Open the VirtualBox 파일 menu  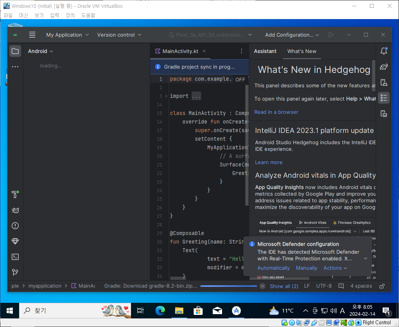(8, 15)
